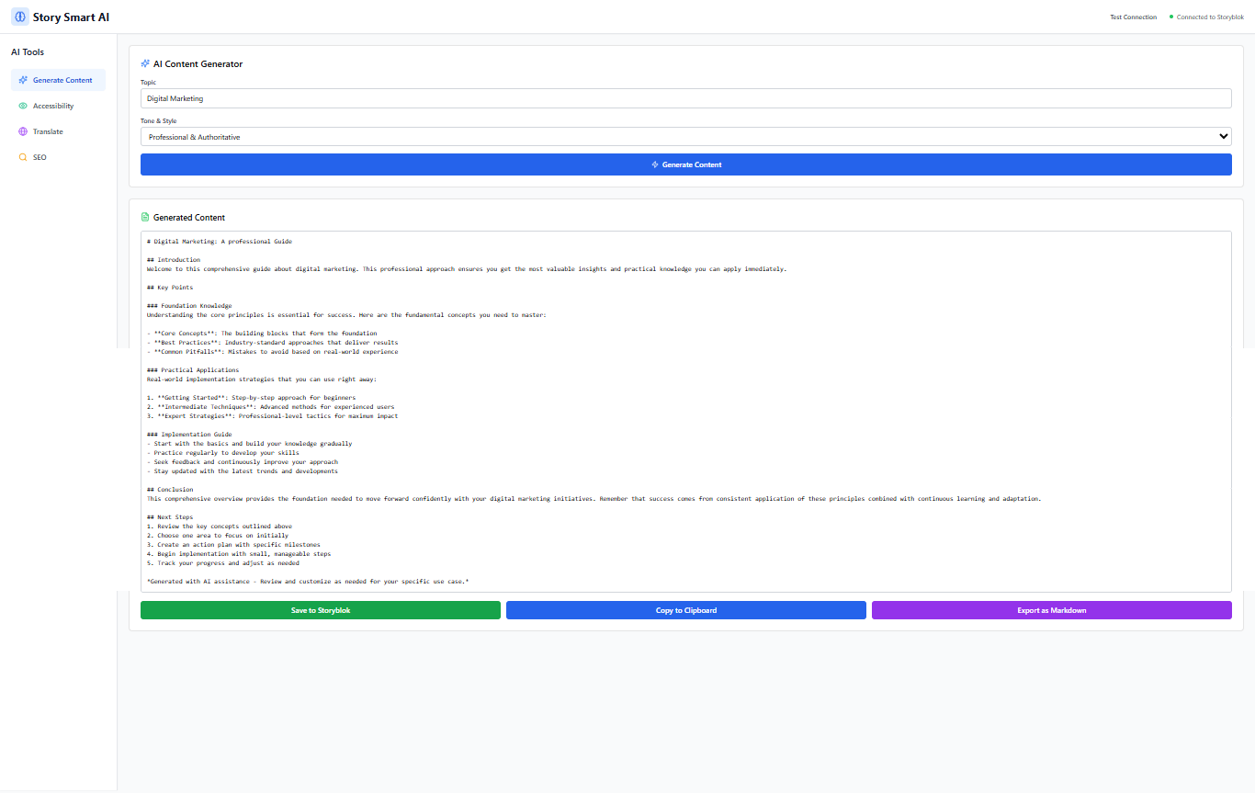Click the document icon beside Generated Content heading

[144, 218]
